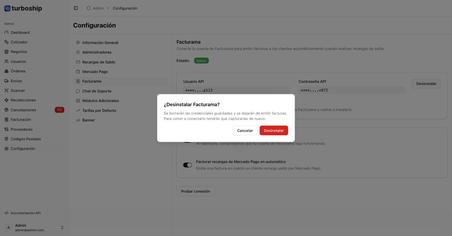Confirm with red Desinstalar dialog button

274,130
